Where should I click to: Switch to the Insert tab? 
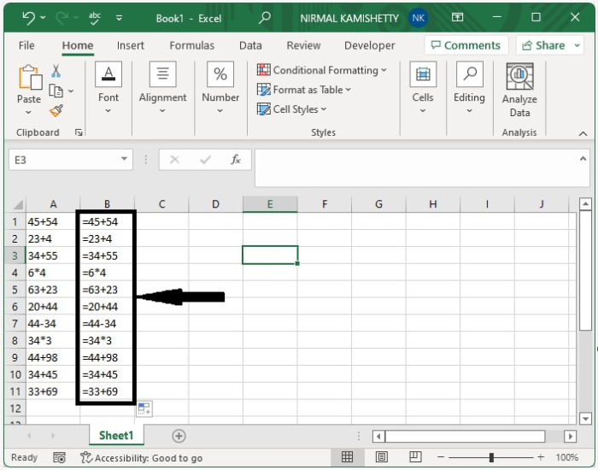(131, 45)
